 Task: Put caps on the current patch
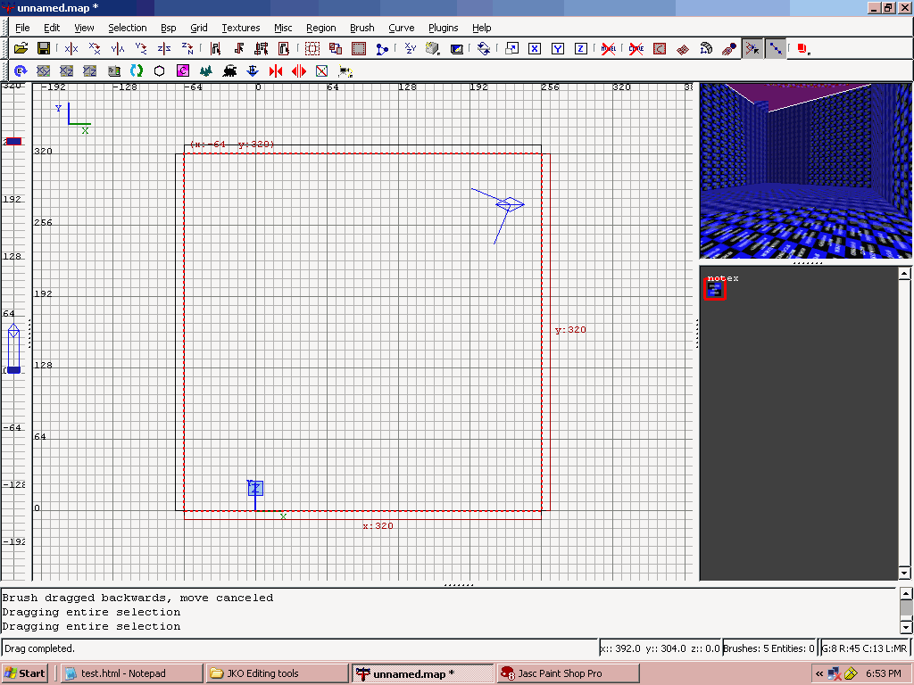click(x=728, y=49)
